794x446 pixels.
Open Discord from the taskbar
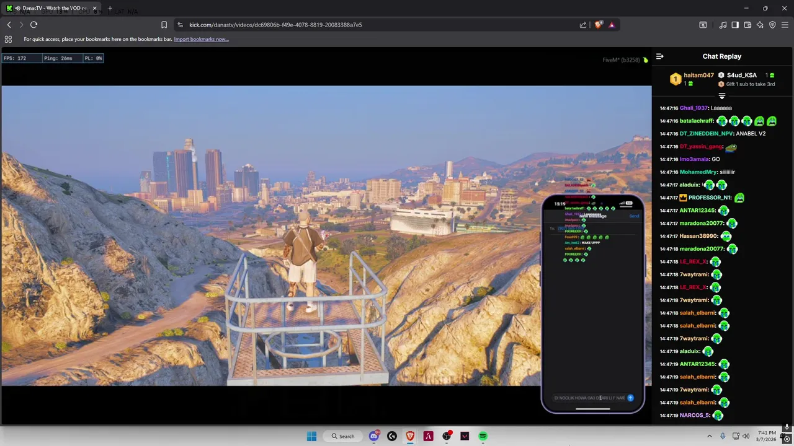(374, 436)
